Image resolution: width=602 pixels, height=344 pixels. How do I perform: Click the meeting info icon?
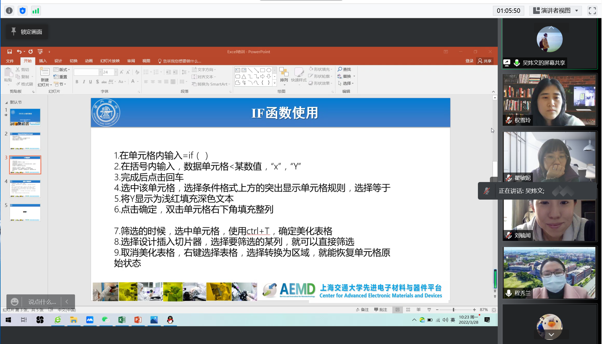click(x=9, y=11)
